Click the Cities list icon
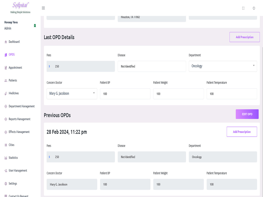This screenshot has height=197, width=263. pyautogui.click(x=6, y=145)
